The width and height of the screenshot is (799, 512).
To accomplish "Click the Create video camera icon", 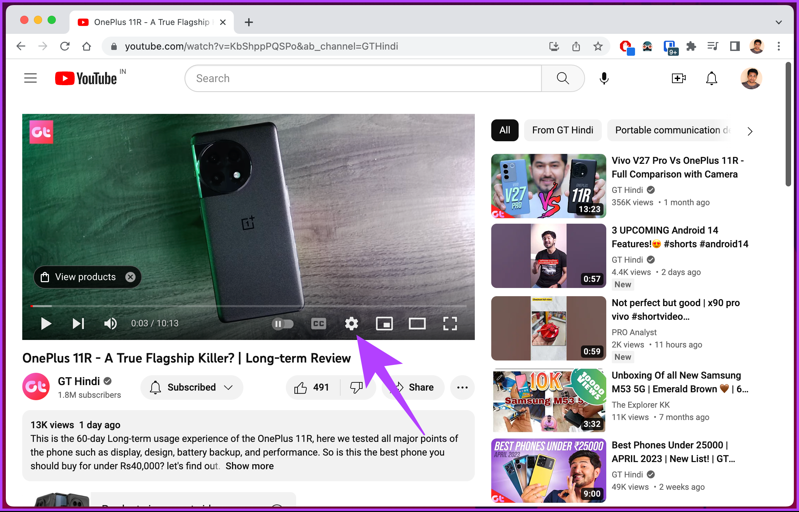I will click(678, 78).
